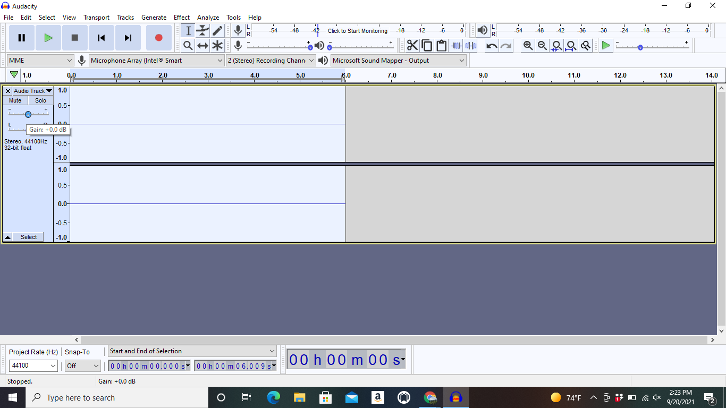726x408 pixels.
Task: Select the Envelope tool
Action: pos(202,30)
